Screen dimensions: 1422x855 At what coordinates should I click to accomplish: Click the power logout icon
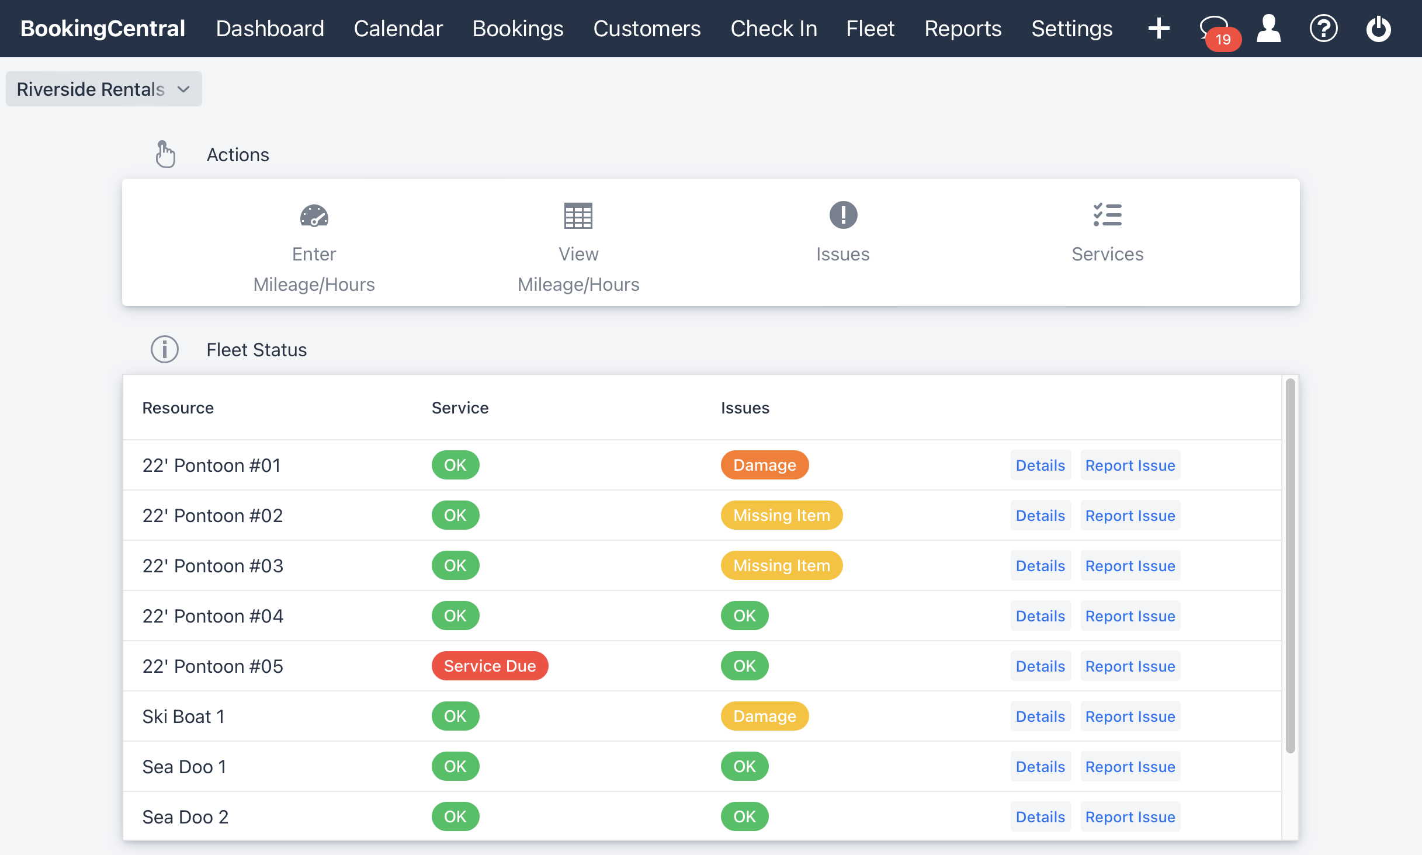coord(1379,29)
